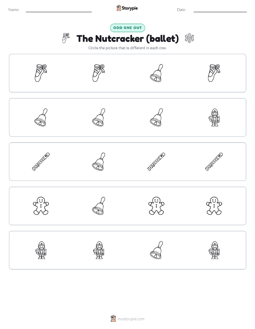Image resolution: width=255 pixels, height=329 pixels.
Task: Click the bell between the gingerbread men
Action: pos(99,206)
